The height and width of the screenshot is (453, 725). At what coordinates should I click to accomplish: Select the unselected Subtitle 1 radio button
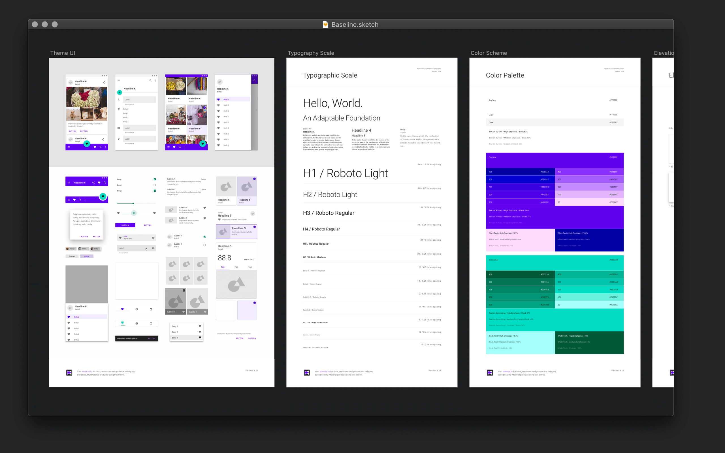pos(205,245)
